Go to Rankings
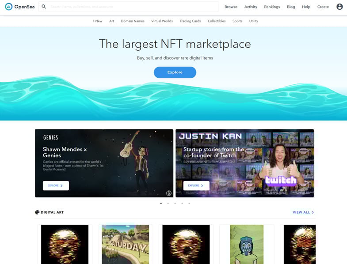Image resolution: width=347 pixels, height=264 pixels. [x=272, y=7]
